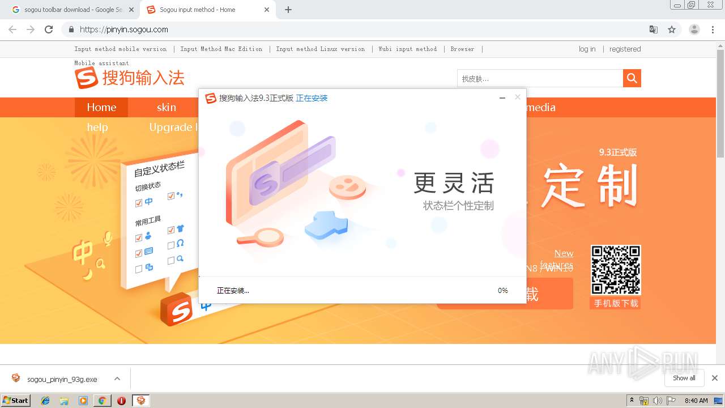Click Input method mobile version link
Viewport: 725px width, 408px height.
[121, 49]
